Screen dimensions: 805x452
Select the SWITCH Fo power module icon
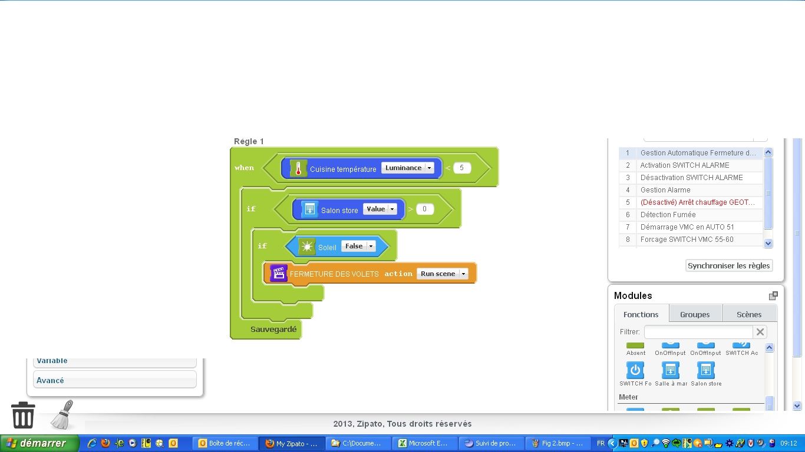tap(635, 370)
